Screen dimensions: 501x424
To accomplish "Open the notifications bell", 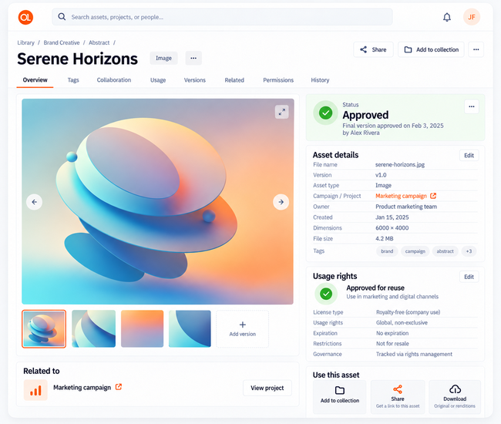I will 447,17.
